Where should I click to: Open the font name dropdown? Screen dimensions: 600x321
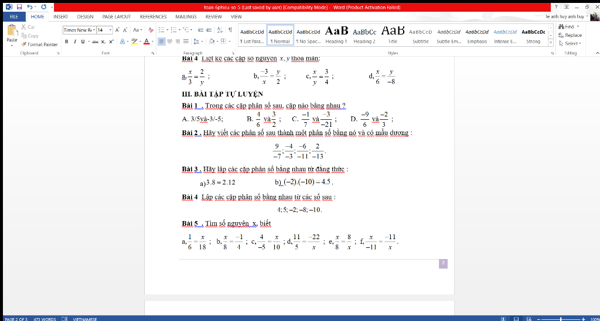pos(94,30)
